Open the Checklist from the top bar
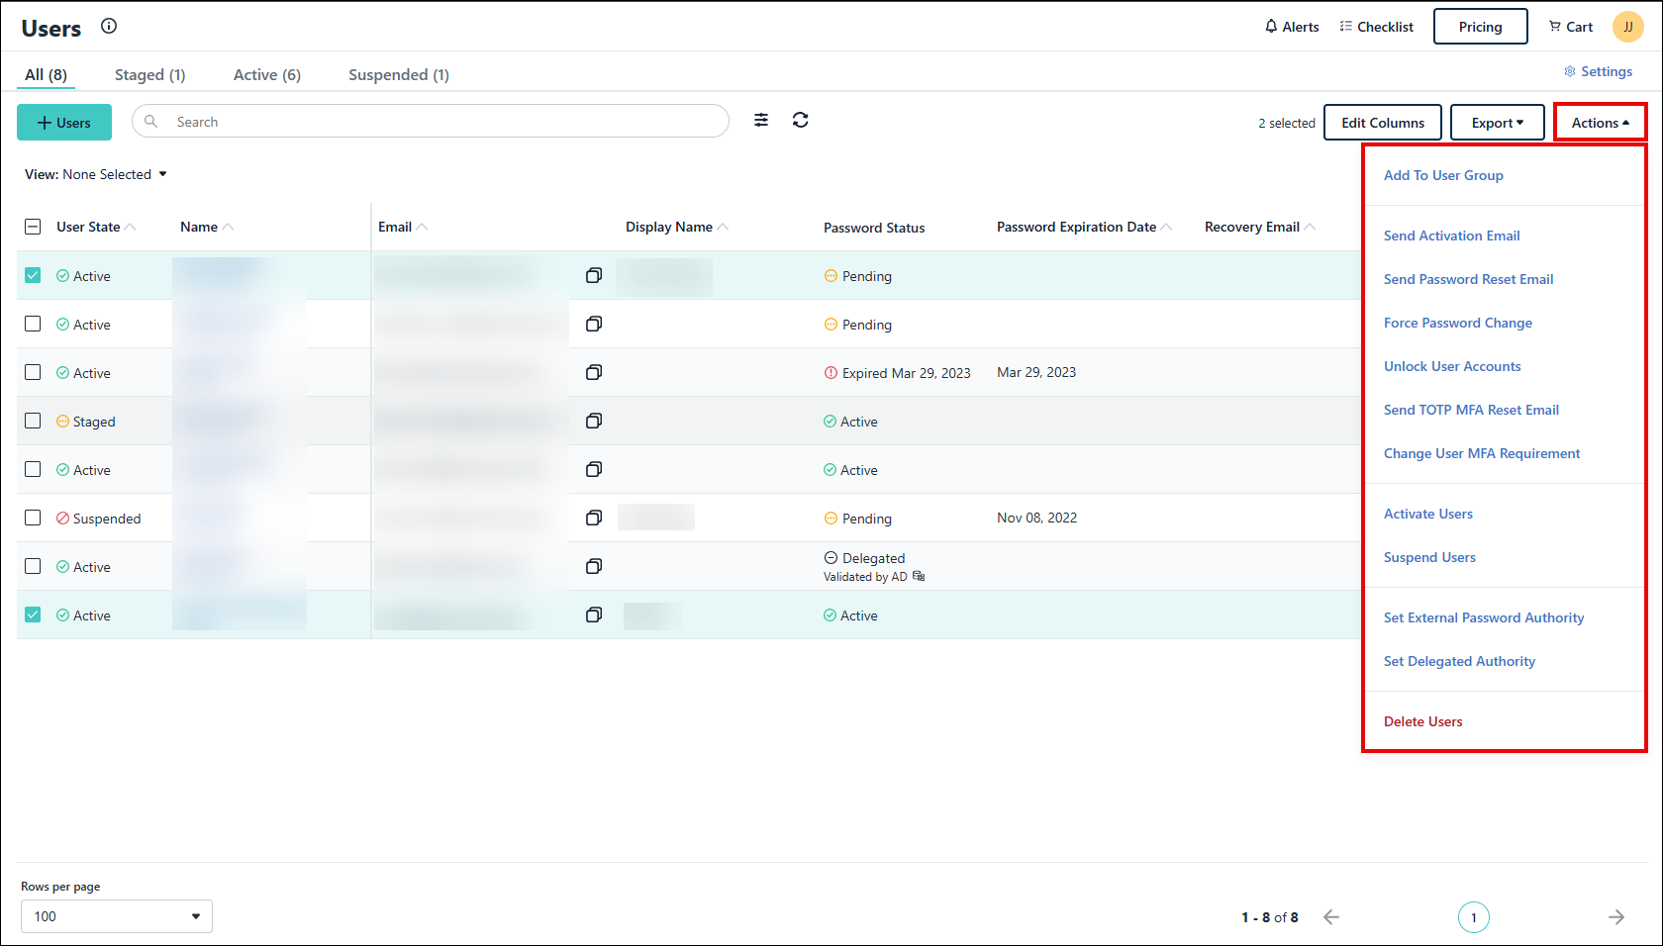The image size is (1663, 946). pos(1376,27)
